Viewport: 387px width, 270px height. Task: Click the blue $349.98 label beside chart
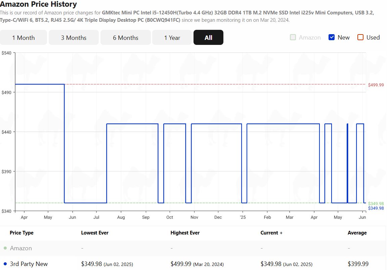pyautogui.click(x=376, y=208)
